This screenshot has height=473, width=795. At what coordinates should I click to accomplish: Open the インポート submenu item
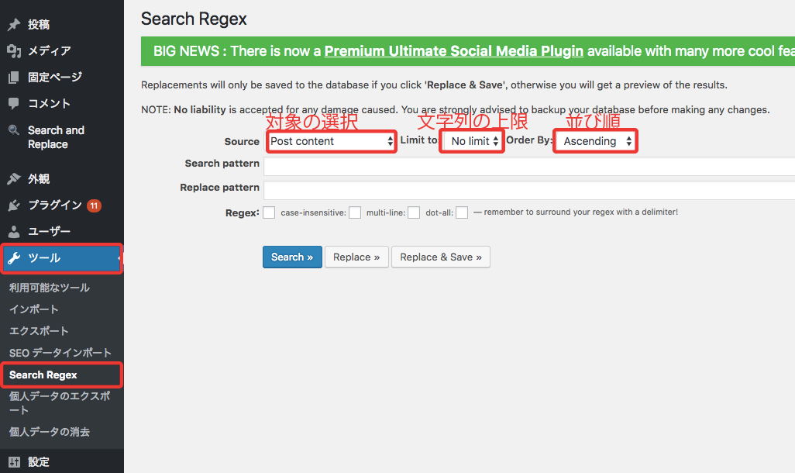[x=34, y=309]
